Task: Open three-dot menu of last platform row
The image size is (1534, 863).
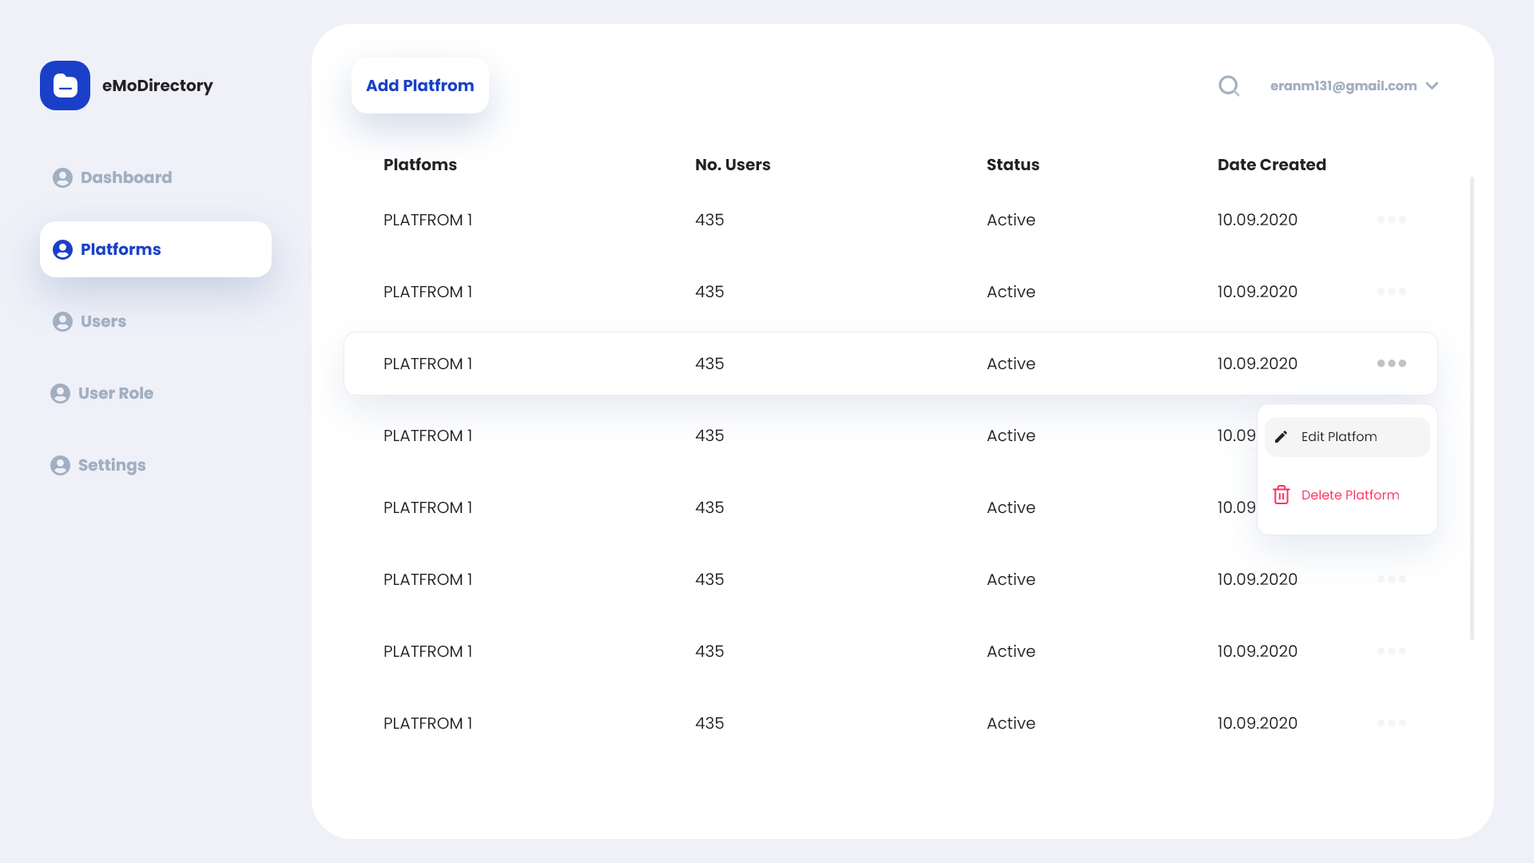Action: pos(1391,723)
